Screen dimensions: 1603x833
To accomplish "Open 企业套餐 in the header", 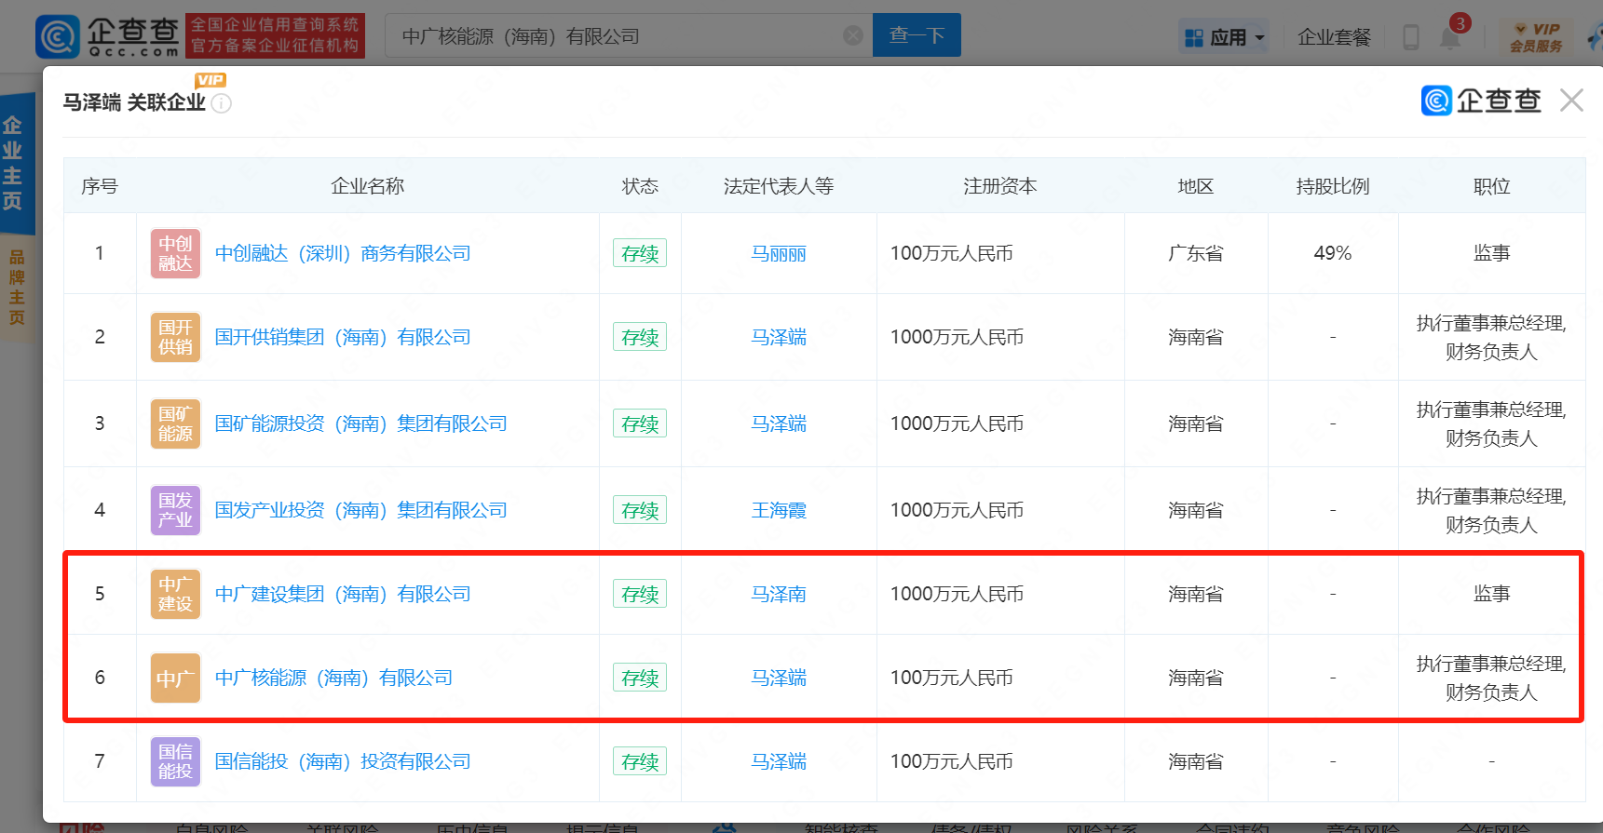I will pyautogui.click(x=1334, y=37).
